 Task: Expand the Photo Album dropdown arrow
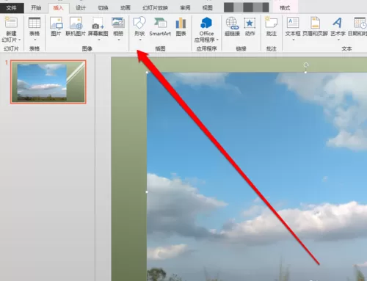point(118,40)
